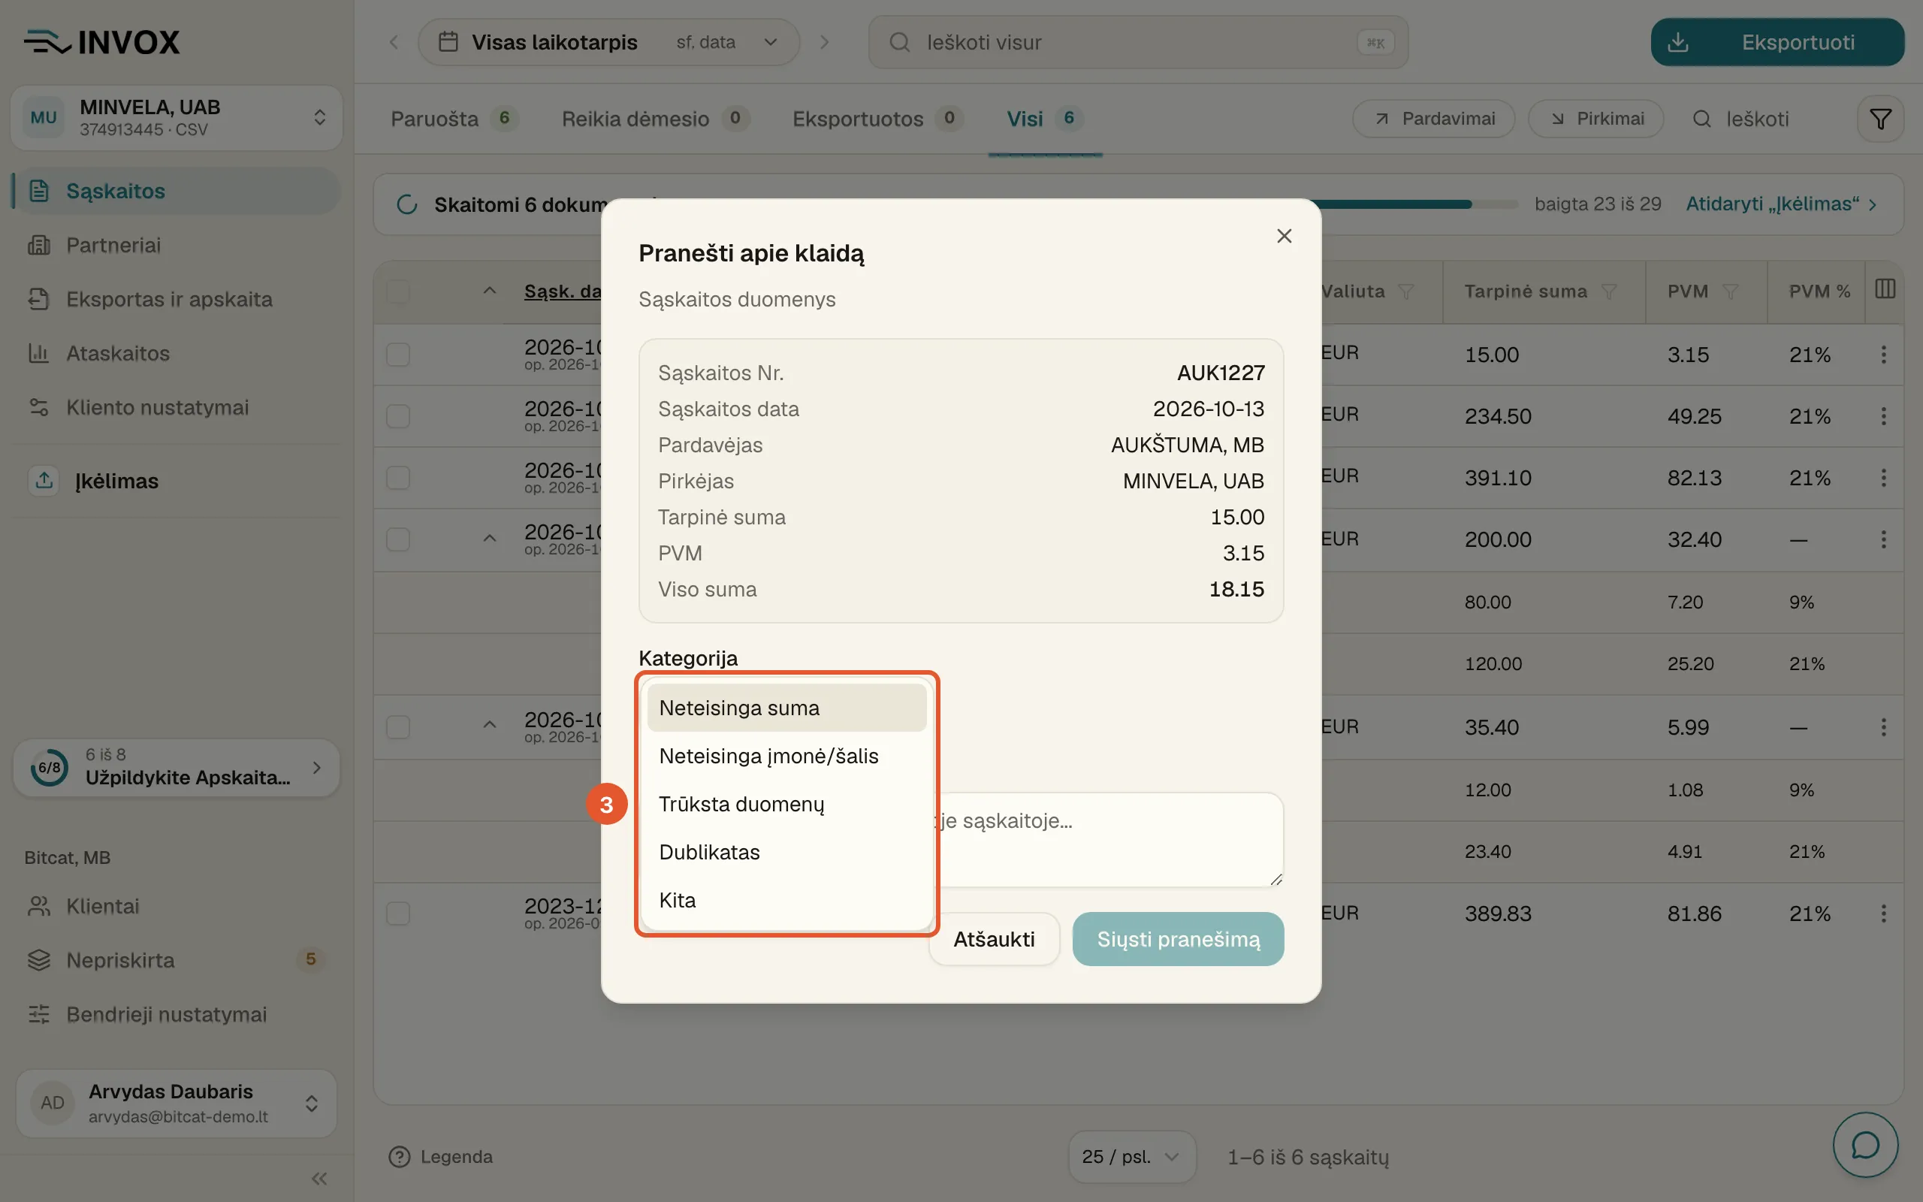This screenshot has height=1202, width=1923.
Task: Go to next period arrow
Action: click(x=824, y=42)
